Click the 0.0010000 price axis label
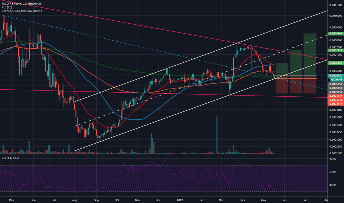The height and width of the screenshot is (203, 344). click(336, 16)
